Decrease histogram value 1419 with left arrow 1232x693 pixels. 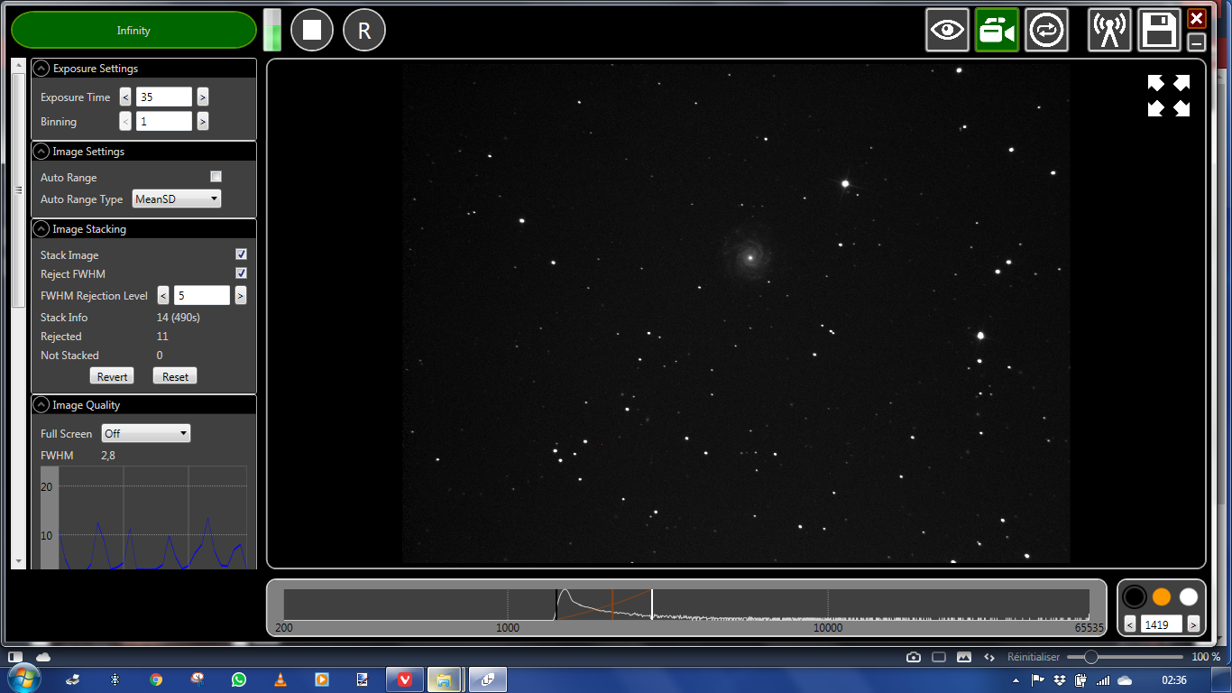(x=1130, y=624)
